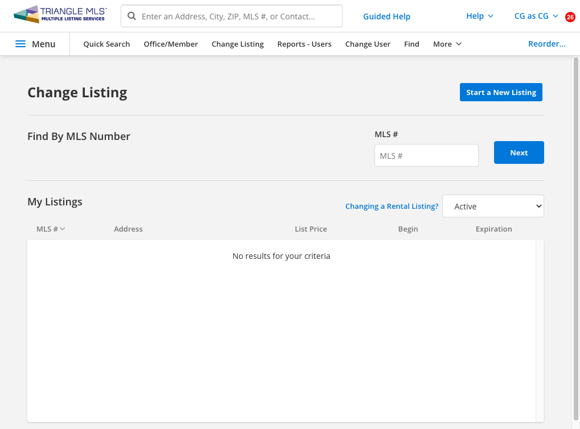Image resolution: width=580 pixels, height=429 pixels.
Task: Open Guided Help
Action: (x=386, y=16)
